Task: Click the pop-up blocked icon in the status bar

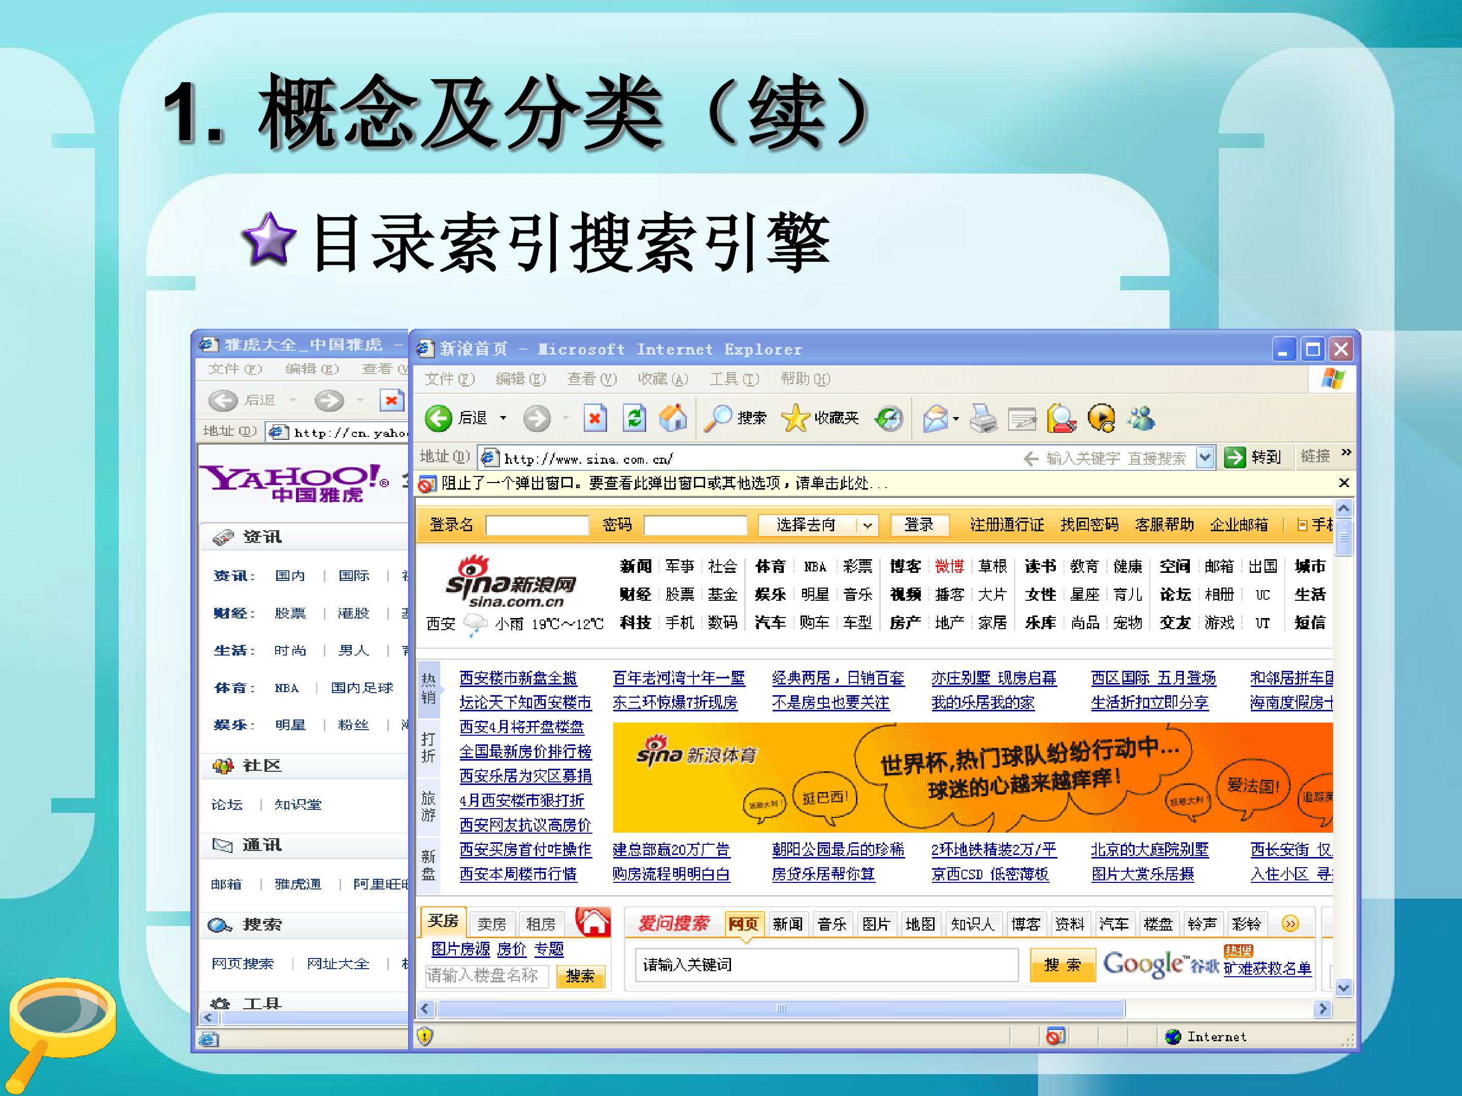Action: (x=1055, y=1037)
